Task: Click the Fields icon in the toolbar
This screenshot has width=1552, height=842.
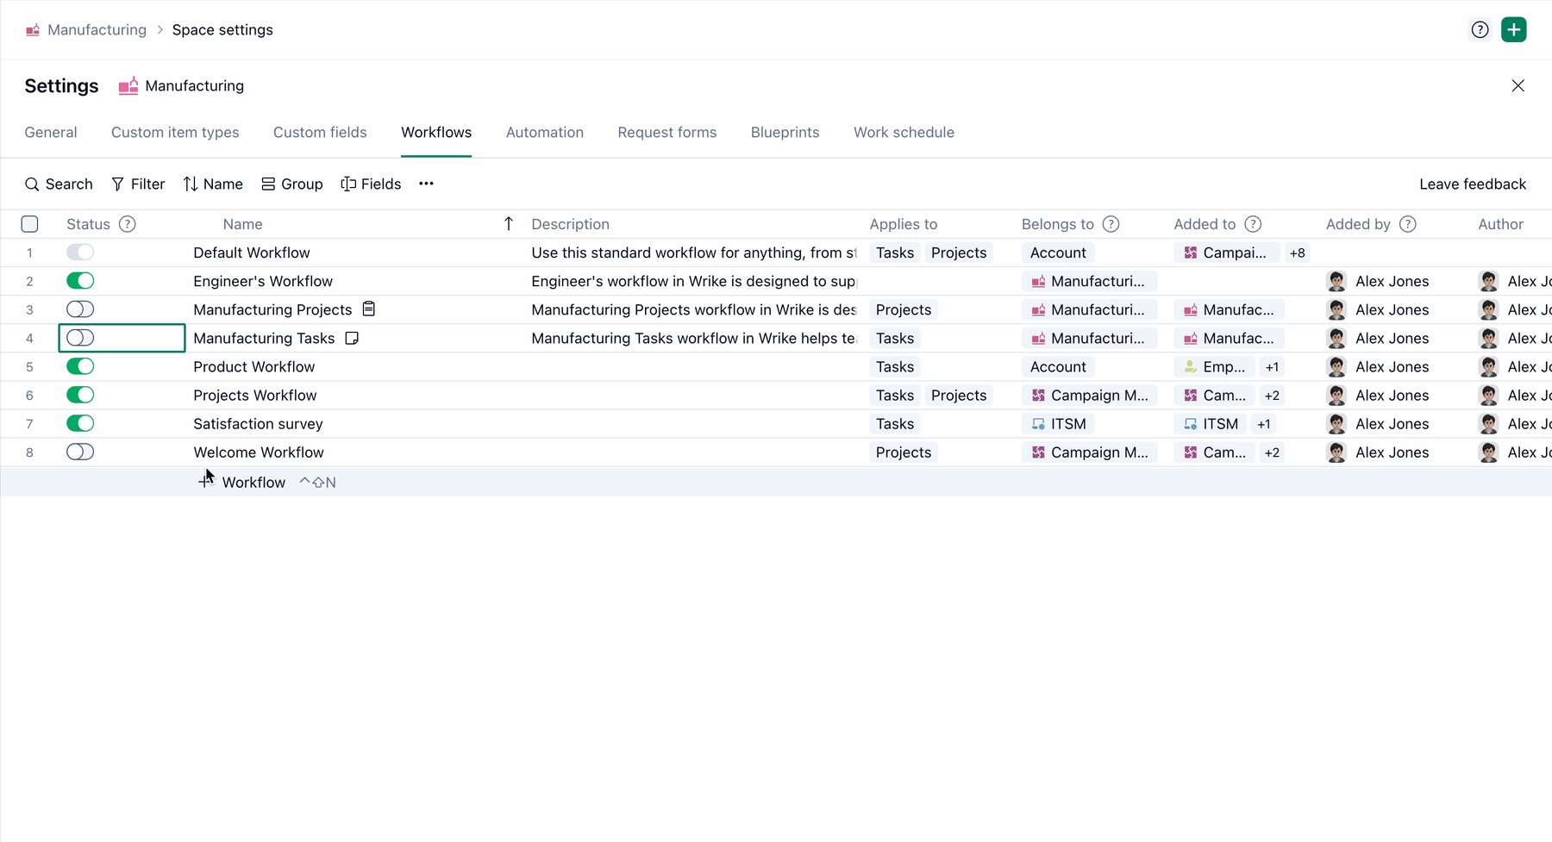Action: tap(347, 184)
